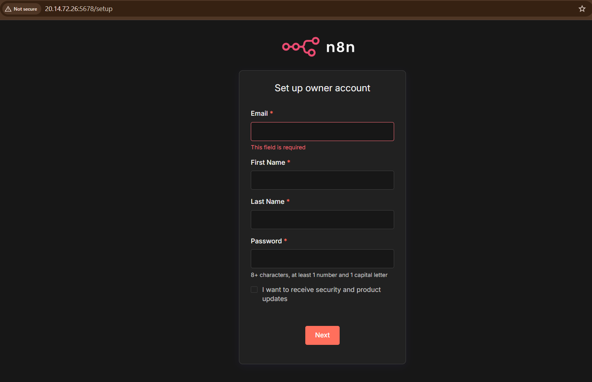Click the password requirements hint text
Viewport: 592px width, 382px height.
[x=319, y=275]
